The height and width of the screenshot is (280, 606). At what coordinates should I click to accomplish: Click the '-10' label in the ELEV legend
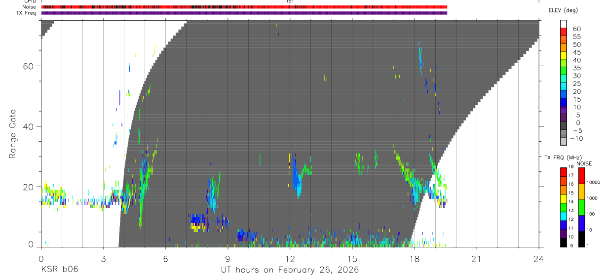pos(576,138)
